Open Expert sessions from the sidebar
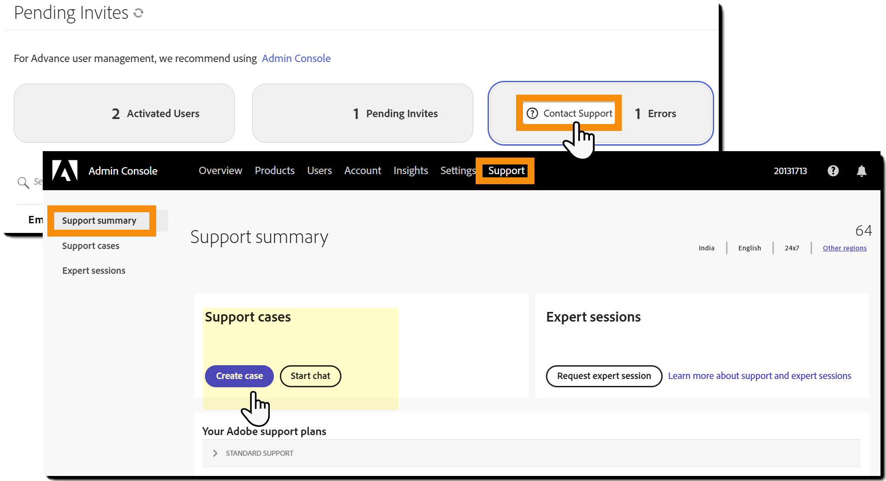The width and height of the screenshot is (886, 481). click(94, 271)
